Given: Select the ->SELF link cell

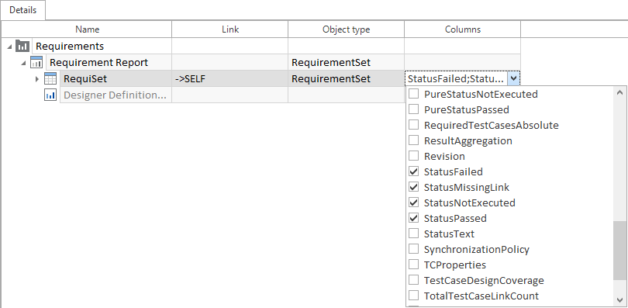Looking at the screenshot, I should tap(230, 79).
